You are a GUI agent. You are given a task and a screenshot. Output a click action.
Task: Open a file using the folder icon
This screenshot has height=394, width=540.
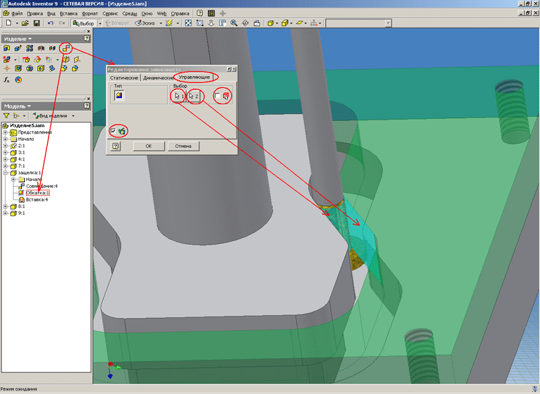click(x=25, y=23)
